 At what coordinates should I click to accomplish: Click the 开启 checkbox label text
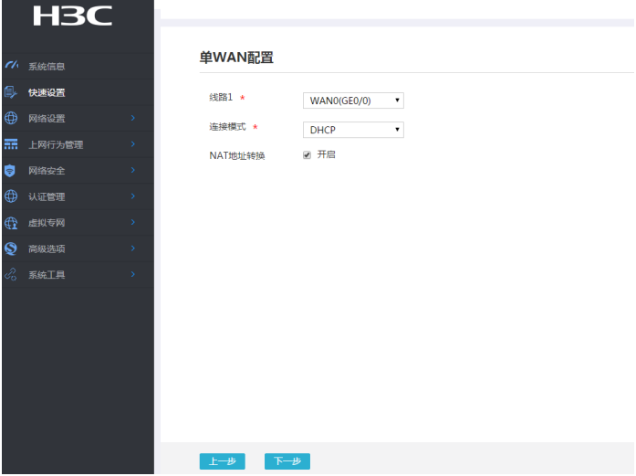click(326, 154)
